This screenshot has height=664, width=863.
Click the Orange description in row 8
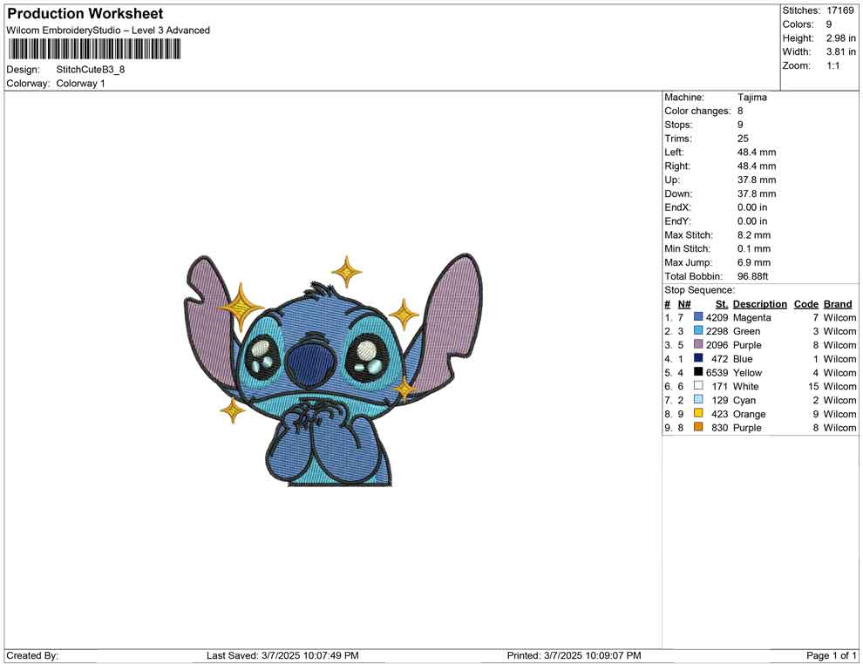pos(749,414)
